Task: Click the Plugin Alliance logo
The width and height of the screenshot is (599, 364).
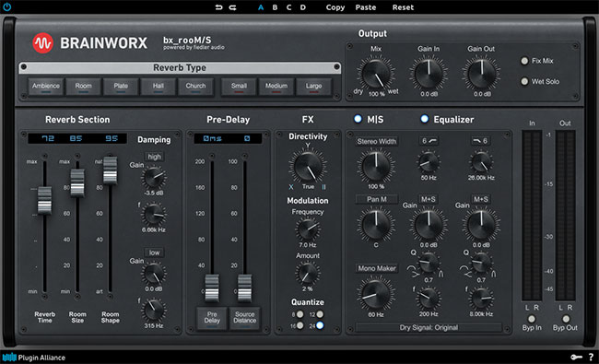Action: point(34,358)
